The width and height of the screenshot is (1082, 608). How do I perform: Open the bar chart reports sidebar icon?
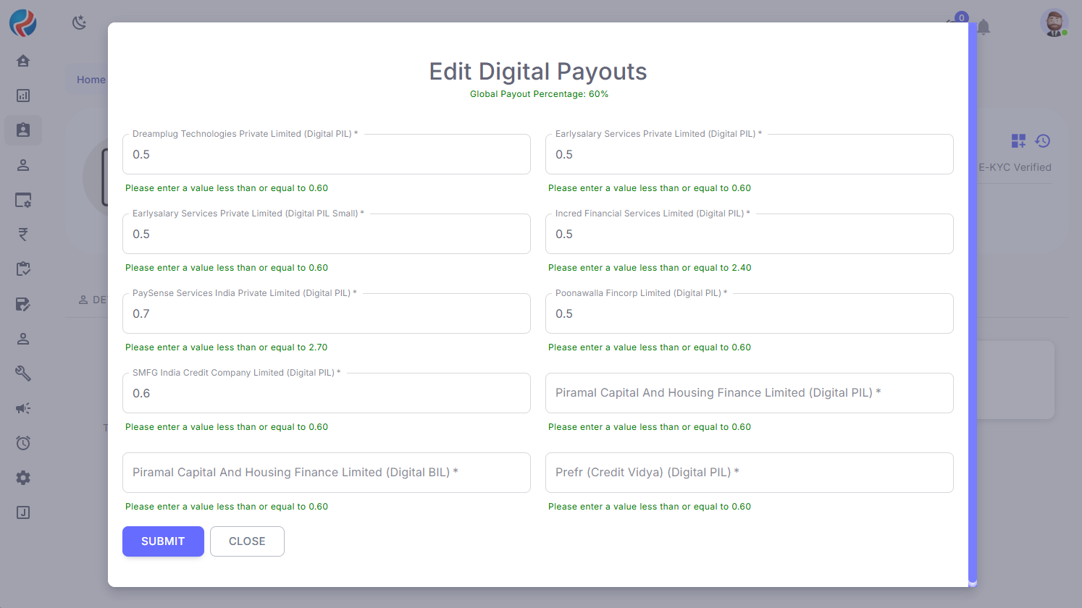coord(23,96)
